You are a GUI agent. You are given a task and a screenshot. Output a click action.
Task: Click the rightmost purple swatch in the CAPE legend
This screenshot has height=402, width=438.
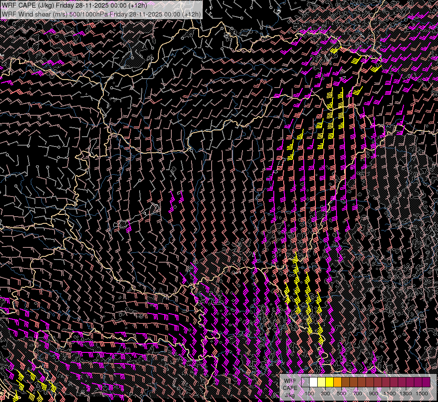(426, 382)
